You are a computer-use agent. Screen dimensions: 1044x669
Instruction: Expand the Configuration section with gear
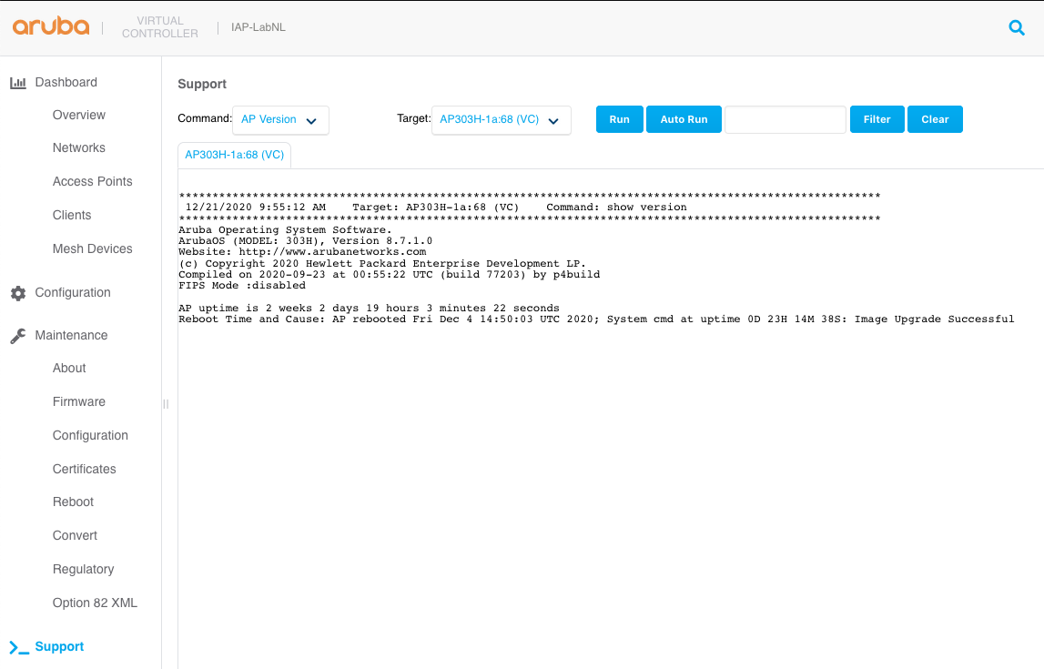tap(73, 292)
